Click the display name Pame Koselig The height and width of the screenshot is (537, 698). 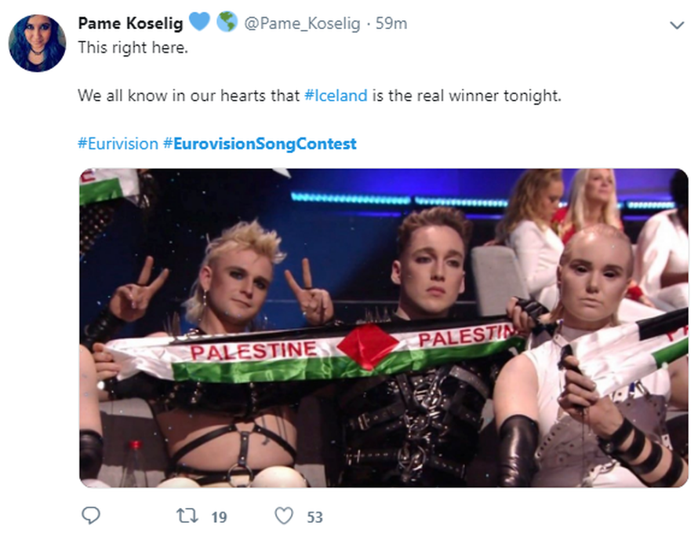tap(130, 24)
